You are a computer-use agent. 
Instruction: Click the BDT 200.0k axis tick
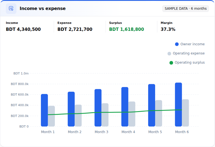(20, 116)
